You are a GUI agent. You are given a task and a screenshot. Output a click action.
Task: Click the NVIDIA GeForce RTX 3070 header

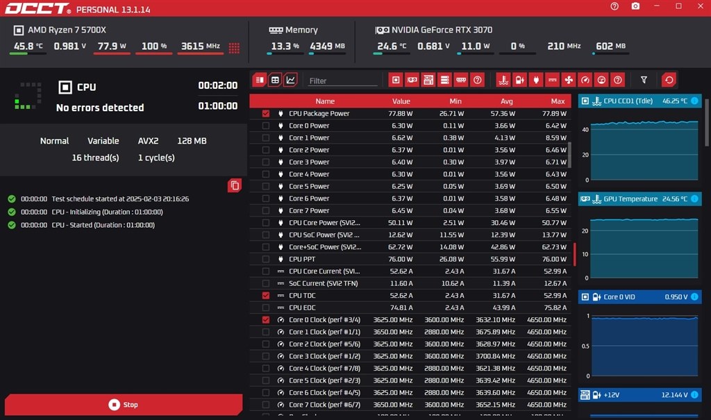coord(434,30)
